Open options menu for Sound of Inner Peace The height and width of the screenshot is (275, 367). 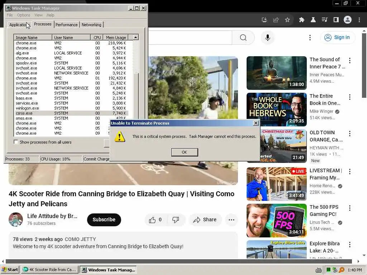point(350,61)
